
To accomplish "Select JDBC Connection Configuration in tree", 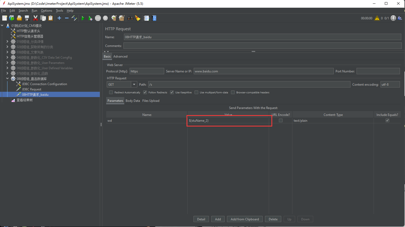I will click(x=44, y=84).
